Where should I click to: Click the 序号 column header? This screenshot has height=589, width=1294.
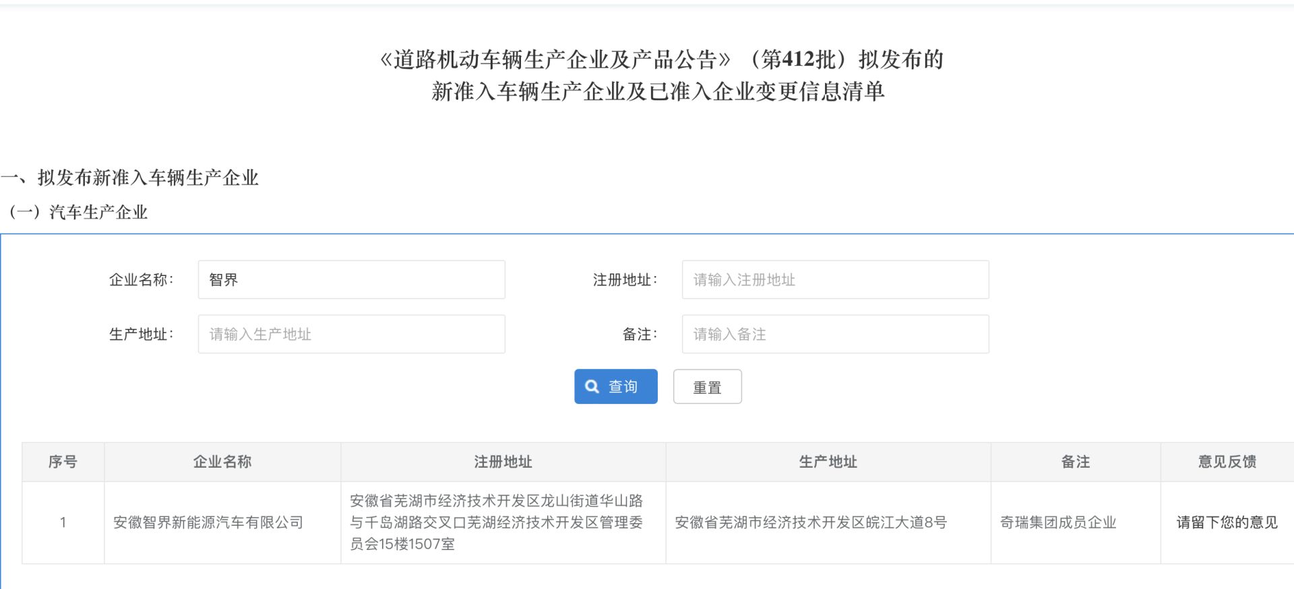[x=63, y=462]
